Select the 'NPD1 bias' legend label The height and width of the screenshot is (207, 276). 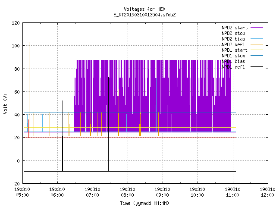coord(233,61)
